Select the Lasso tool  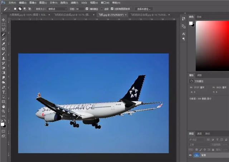coord(4,29)
